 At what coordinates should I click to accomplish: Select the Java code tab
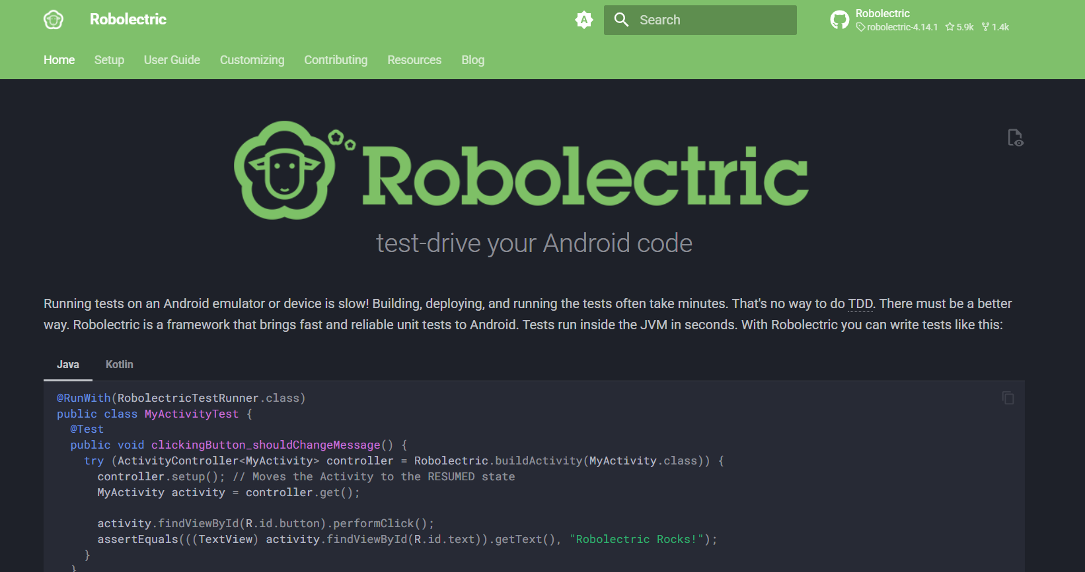pos(68,364)
